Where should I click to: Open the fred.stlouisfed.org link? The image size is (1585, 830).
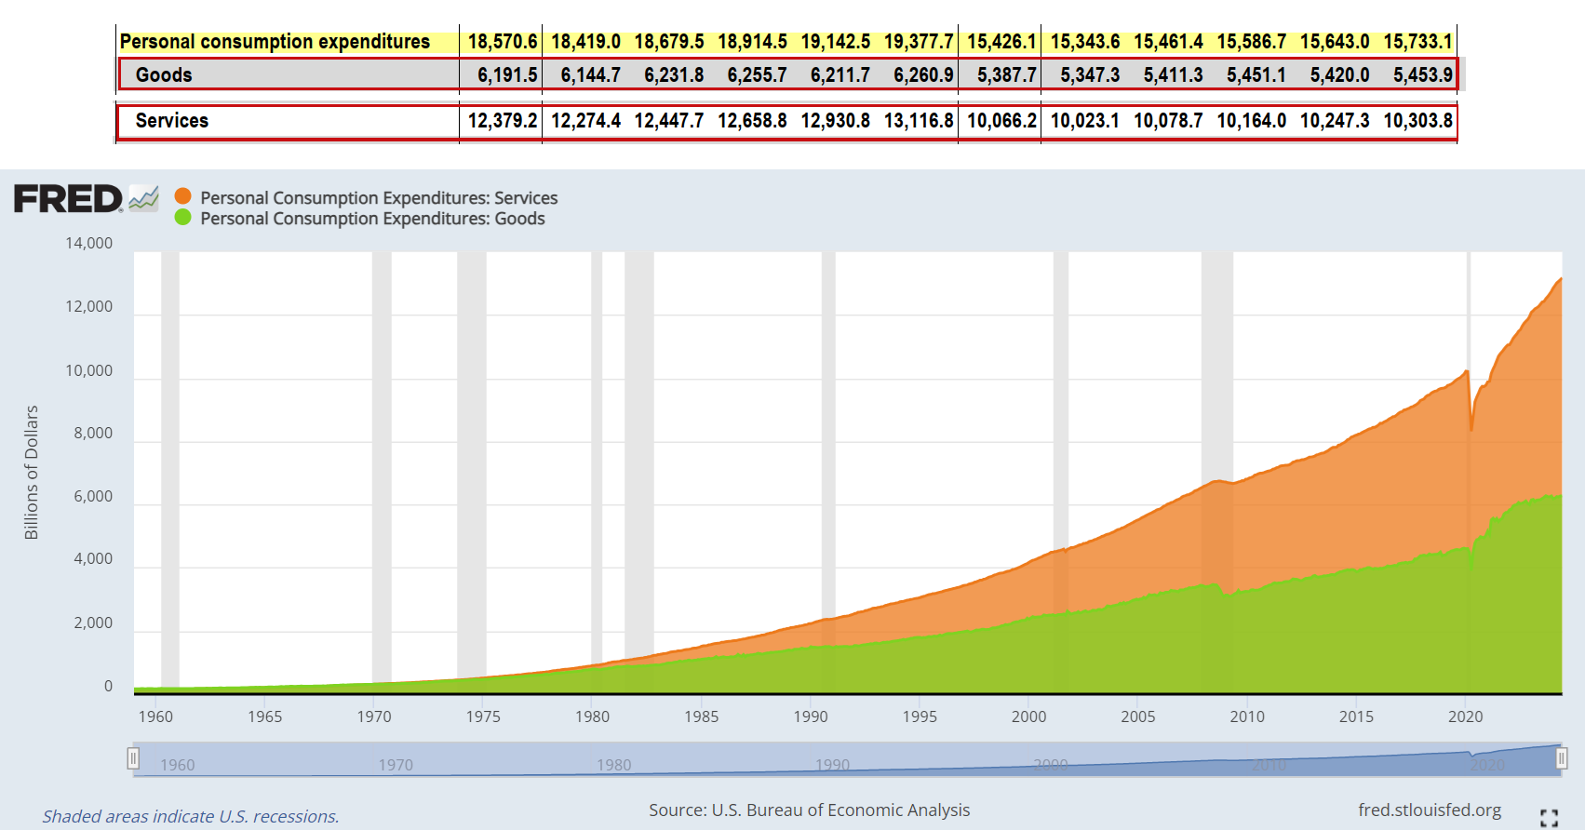[x=1429, y=810]
